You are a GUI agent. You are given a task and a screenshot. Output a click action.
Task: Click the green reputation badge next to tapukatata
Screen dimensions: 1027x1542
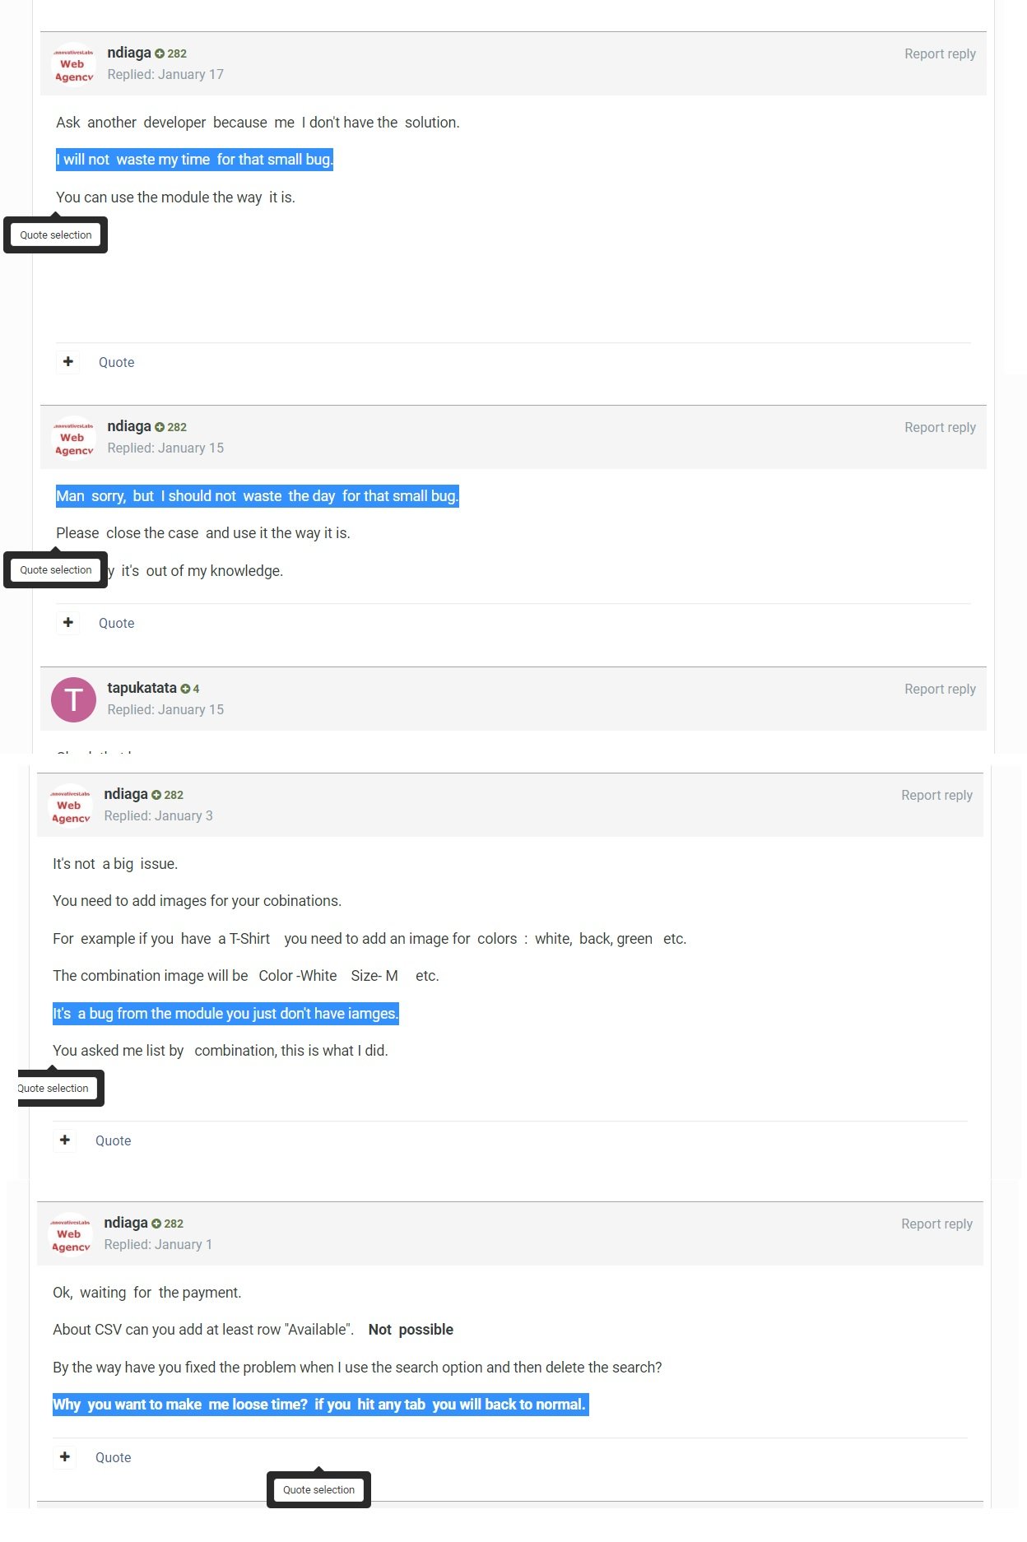tap(190, 689)
